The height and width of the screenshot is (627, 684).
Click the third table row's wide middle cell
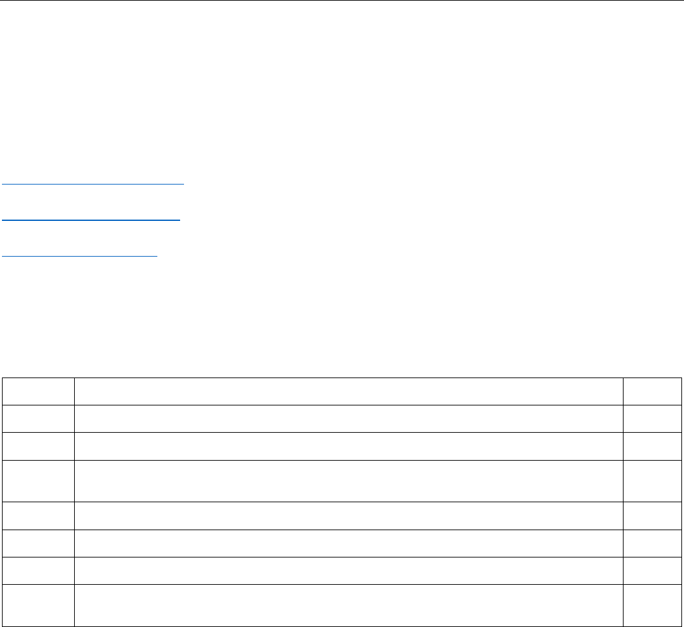click(349, 446)
